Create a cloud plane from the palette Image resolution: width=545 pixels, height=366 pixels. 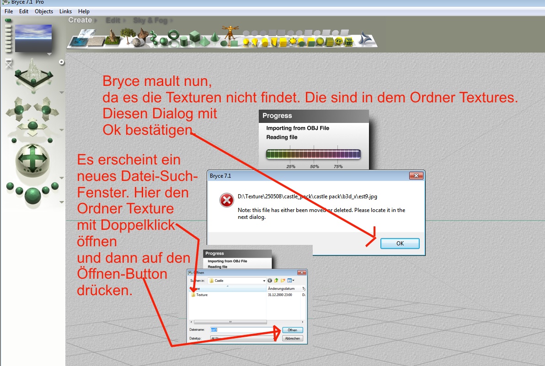click(x=87, y=33)
